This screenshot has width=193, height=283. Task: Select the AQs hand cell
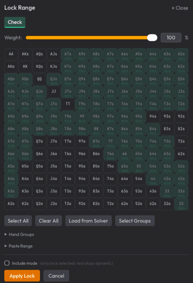pyautogui.click(x=39, y=54)
